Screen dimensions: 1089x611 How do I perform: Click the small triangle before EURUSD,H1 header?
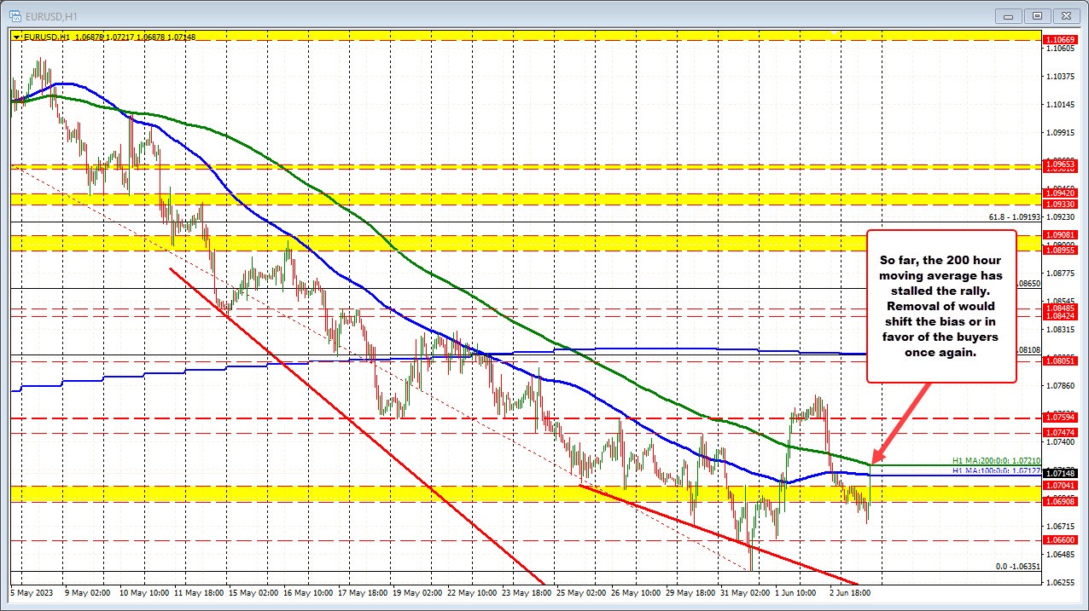(16, 37)
